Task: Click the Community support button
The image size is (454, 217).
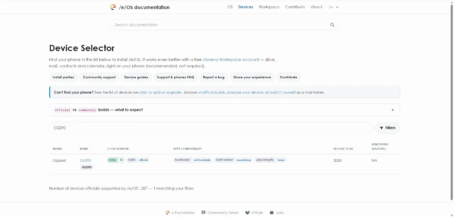Action: (x=99, y=77)
